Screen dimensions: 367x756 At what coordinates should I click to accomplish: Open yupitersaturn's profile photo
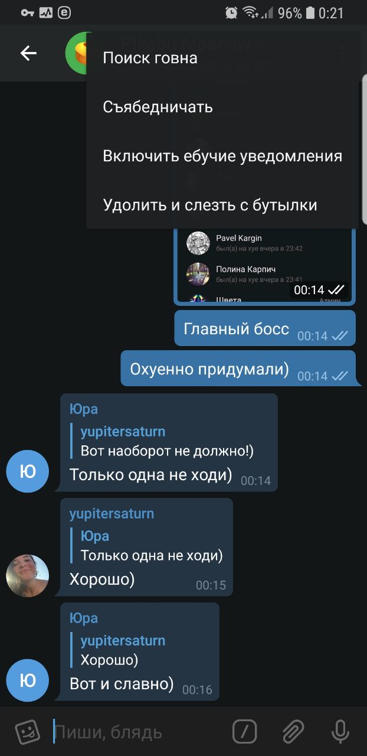(x=27, y=575)
